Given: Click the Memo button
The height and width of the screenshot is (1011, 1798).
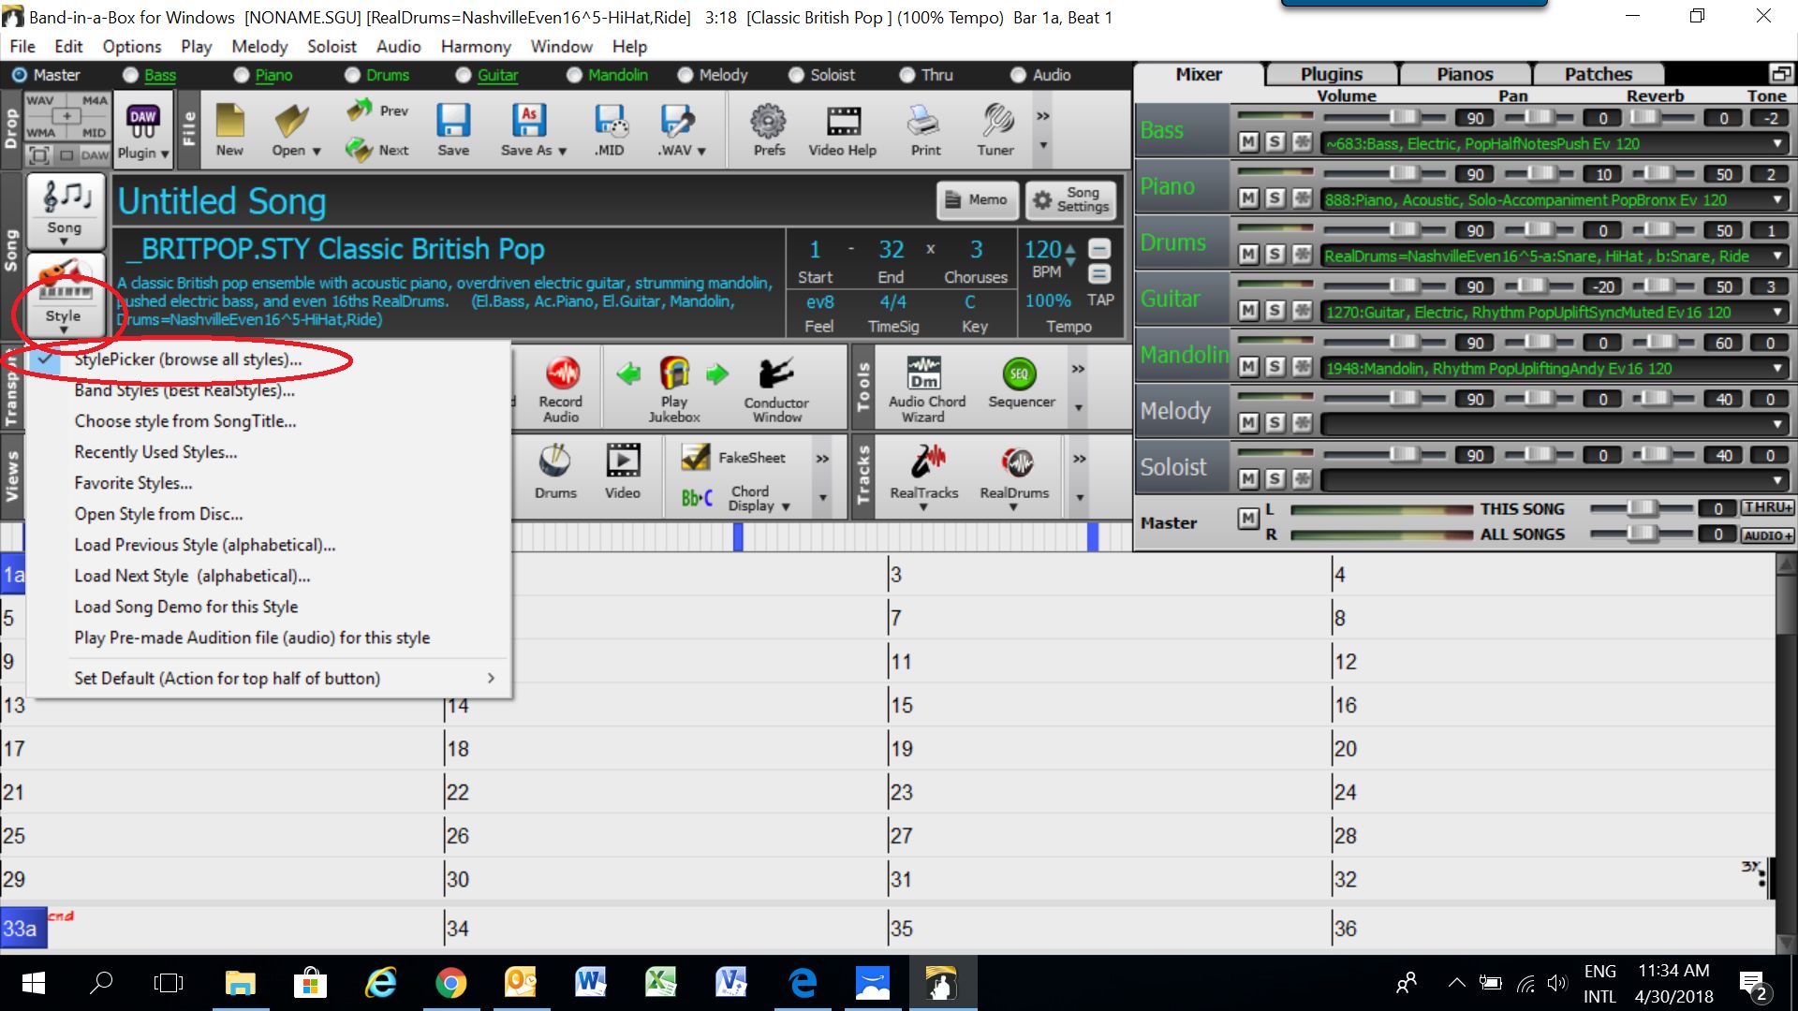Looking at the screenshot, I should (977, 199).
